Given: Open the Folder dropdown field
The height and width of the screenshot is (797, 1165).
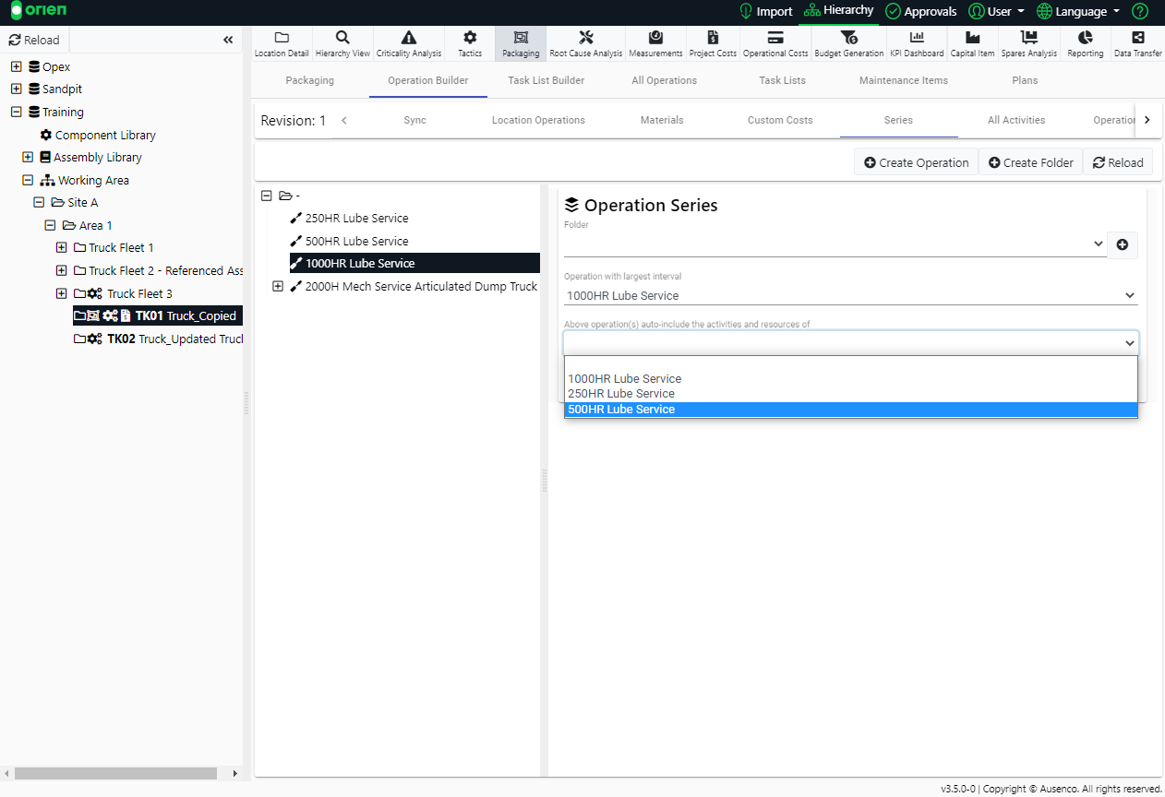Looking at the screenshot, I should tap(835, 244).
